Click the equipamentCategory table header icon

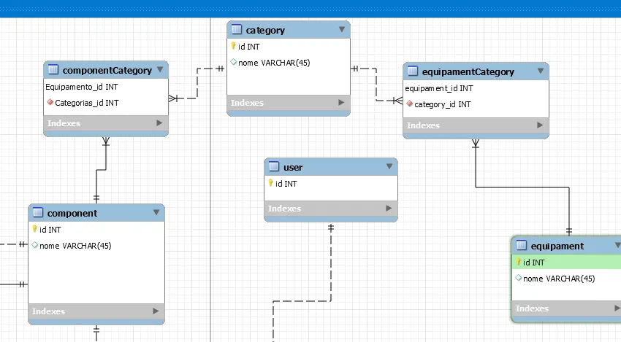click(x=412, y=71)
